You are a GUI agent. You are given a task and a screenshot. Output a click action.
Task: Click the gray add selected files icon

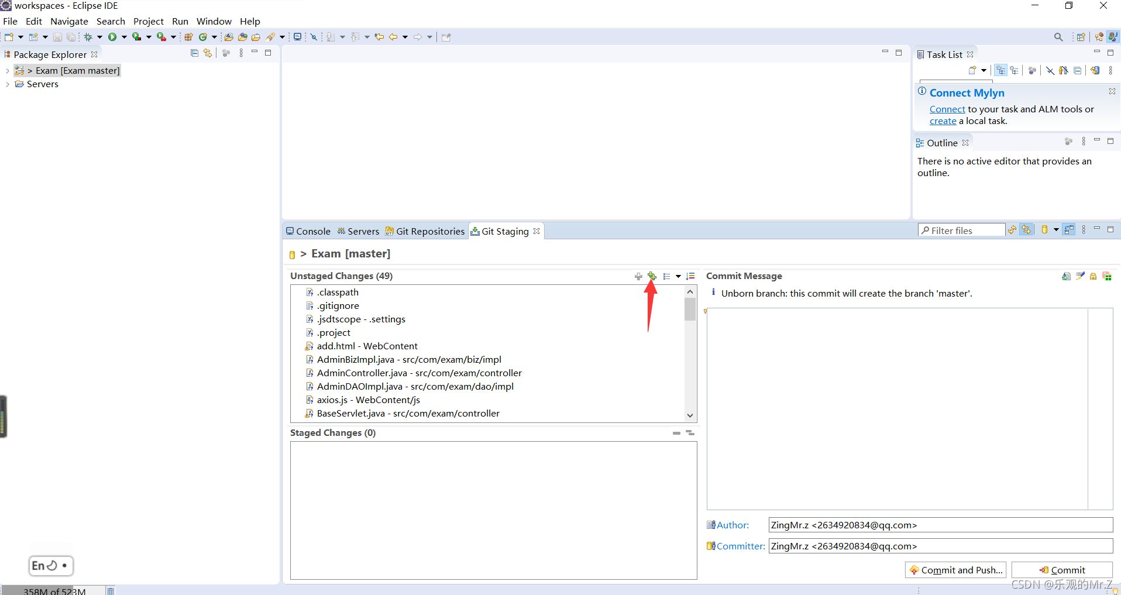point(638,276)
